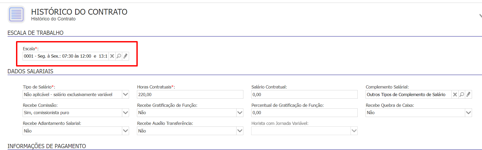Click the Salário Contratual input field
Image resolution: width=482 pixels, height=150 pixels.
click(304, 95)
